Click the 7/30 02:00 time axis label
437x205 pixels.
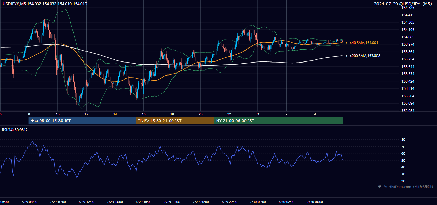tap(286, 202)
